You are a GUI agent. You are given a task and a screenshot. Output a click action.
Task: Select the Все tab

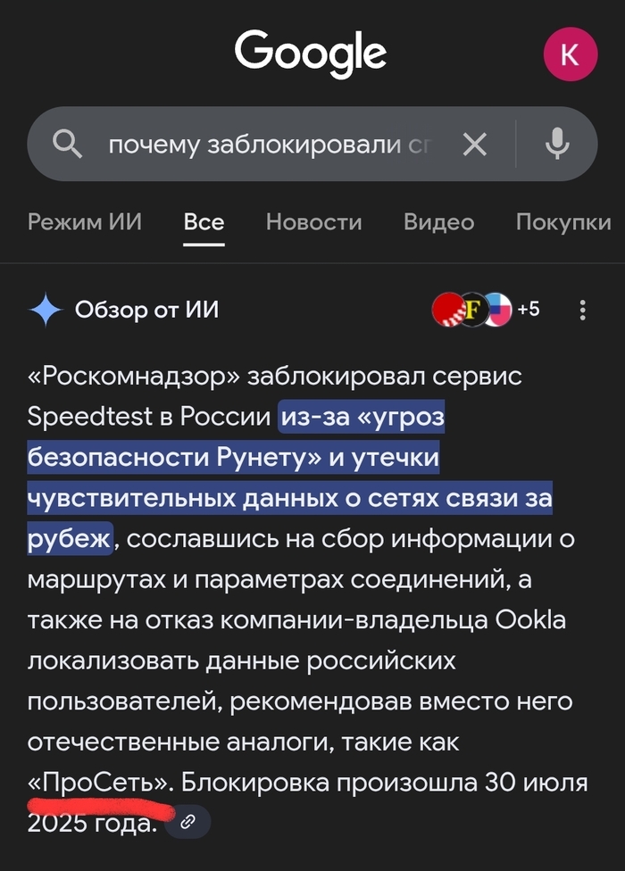(204, 221)
